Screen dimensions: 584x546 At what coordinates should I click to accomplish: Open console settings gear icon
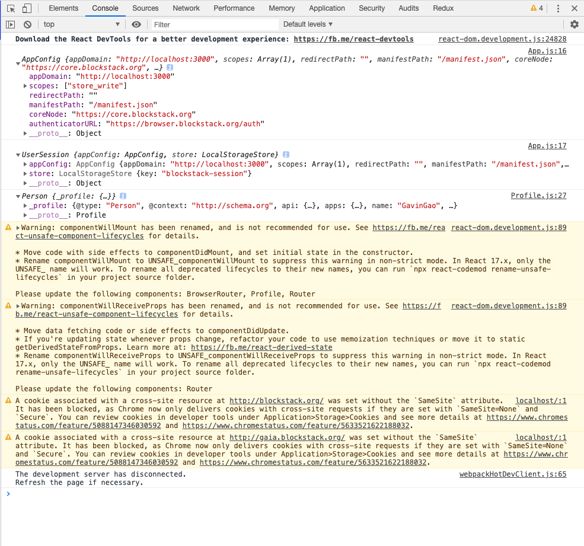pos(575,24)
